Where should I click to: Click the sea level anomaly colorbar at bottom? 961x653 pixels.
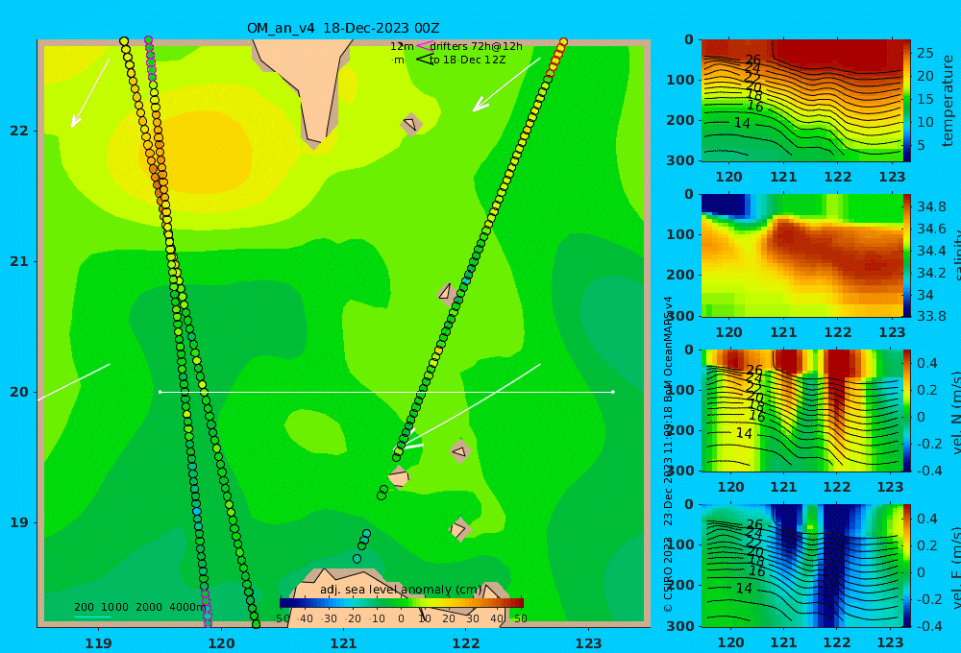point(402,603)
